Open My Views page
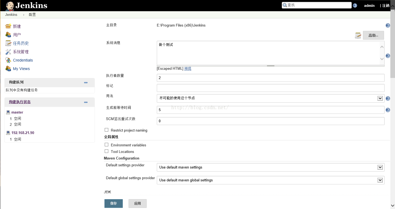The height and width of the screenshot is (209, 395). coord(21,69)
